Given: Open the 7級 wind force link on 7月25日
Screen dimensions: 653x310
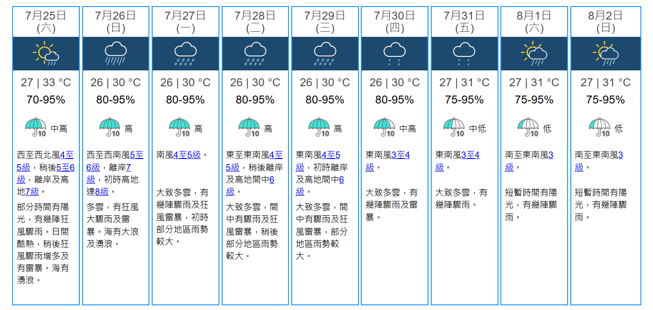Looking at the screenshot, I should pyautogui.click(x=32, y=192).
